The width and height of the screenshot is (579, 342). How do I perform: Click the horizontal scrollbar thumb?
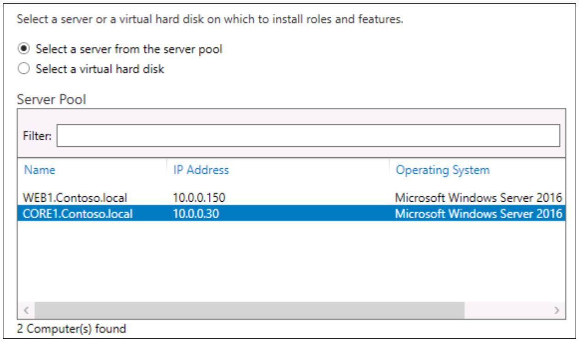250,310
